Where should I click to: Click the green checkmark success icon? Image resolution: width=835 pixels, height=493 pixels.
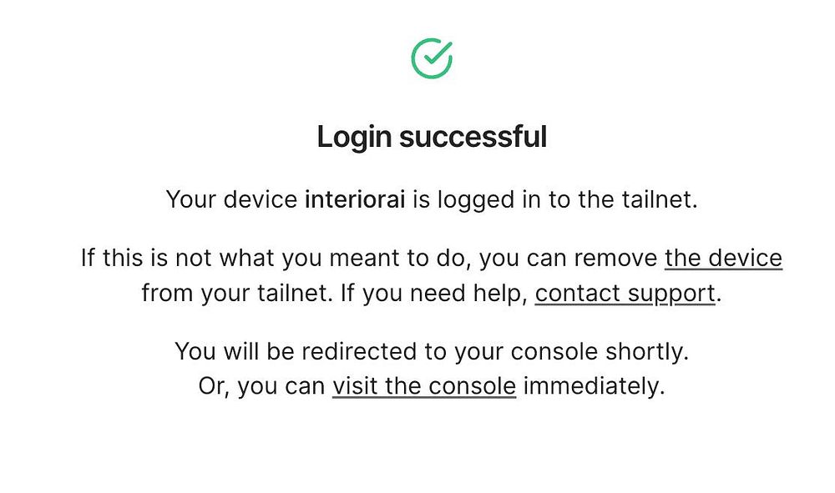pos(432,58)
